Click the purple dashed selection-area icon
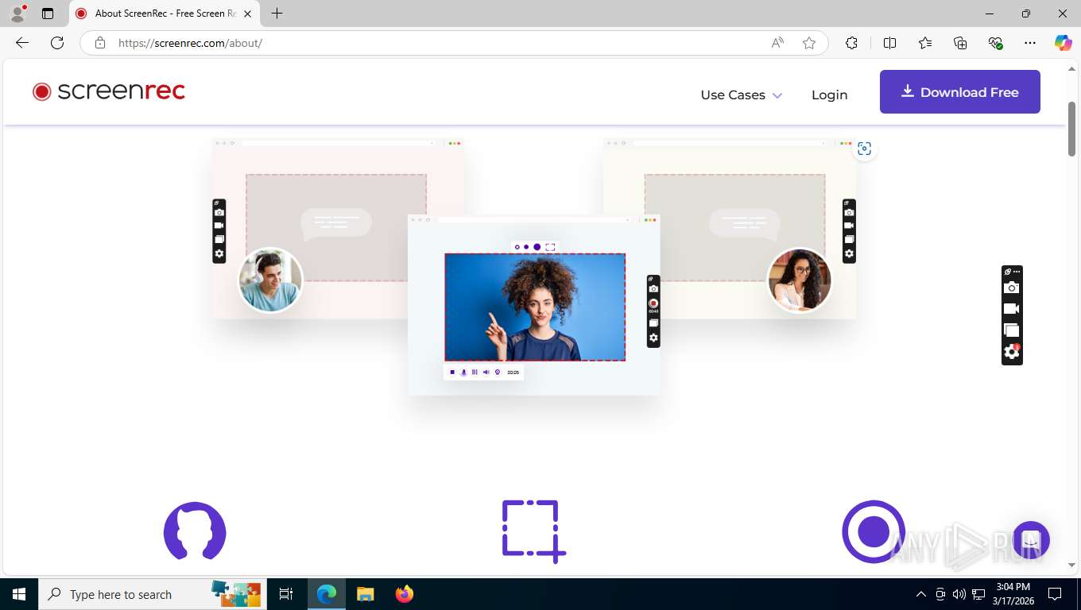Viewport: 1081px width, 610px height. tap(533, 531)
